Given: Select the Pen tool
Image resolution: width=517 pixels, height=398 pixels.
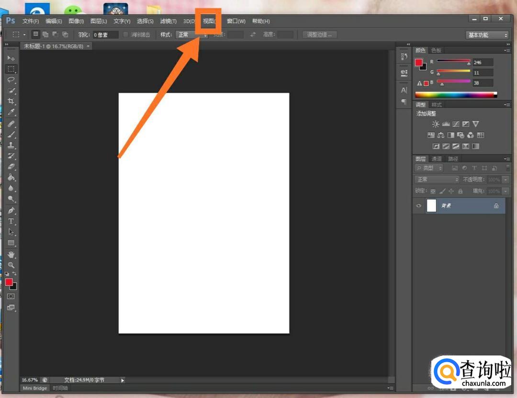Looking at the screenshot, I should pos(11,210).
